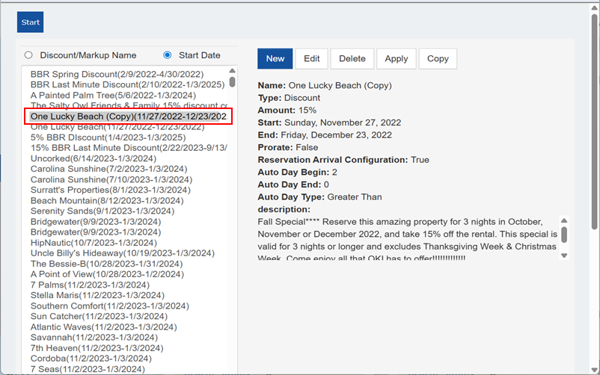The width and height of the screenshot is (600, 375).
Task: Choose A Painted Palm Tree item
Action: [113, 96]
